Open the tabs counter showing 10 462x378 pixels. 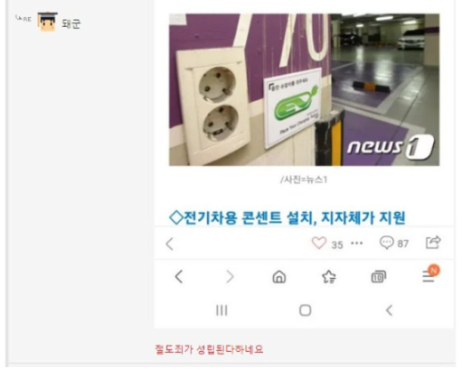point(379,277)
